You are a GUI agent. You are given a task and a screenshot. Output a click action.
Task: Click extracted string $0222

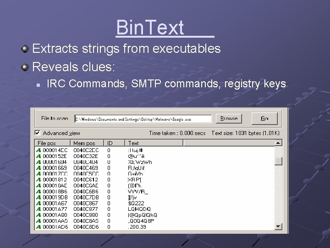[136, 203]
